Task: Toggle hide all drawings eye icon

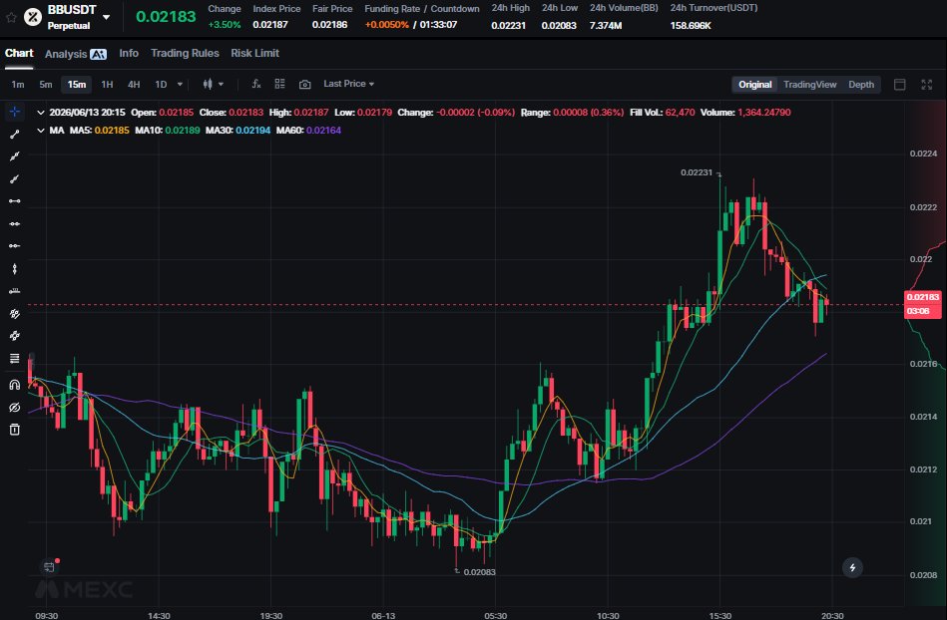Action: [x=15, y=407]
